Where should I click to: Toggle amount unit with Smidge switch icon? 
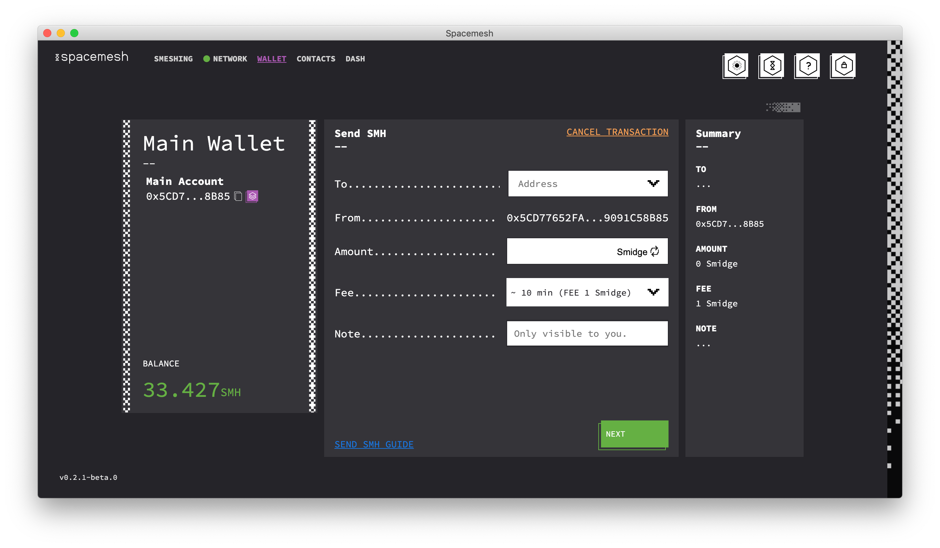coord(655,252)
